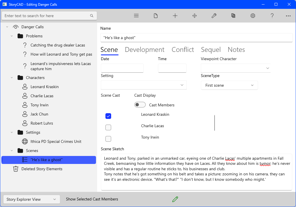Check the Charlie Lacas cast checkbox
Viewport: 296px width, 207px height.
tap(108, 127)
